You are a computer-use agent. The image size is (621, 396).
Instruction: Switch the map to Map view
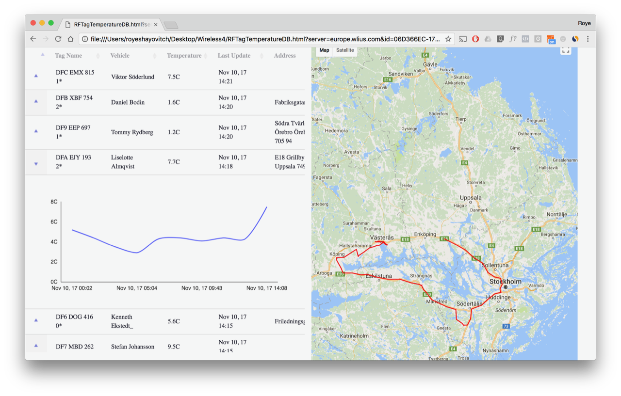(x=324, y=50)
